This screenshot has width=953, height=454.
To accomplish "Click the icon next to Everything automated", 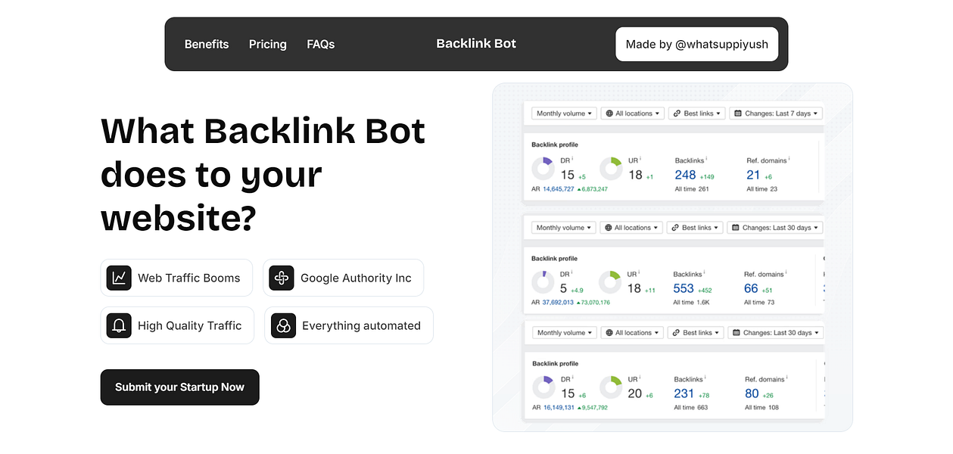I will point(282,325).
